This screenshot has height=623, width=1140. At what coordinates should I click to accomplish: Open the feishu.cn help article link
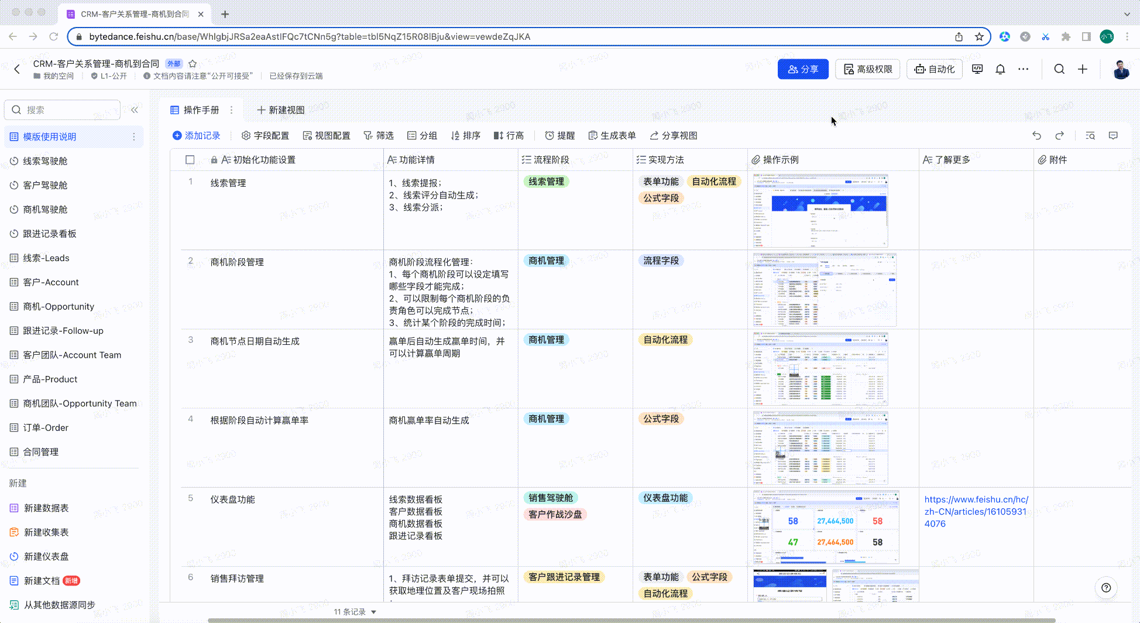pyautogui.click(x=976, y=511)
